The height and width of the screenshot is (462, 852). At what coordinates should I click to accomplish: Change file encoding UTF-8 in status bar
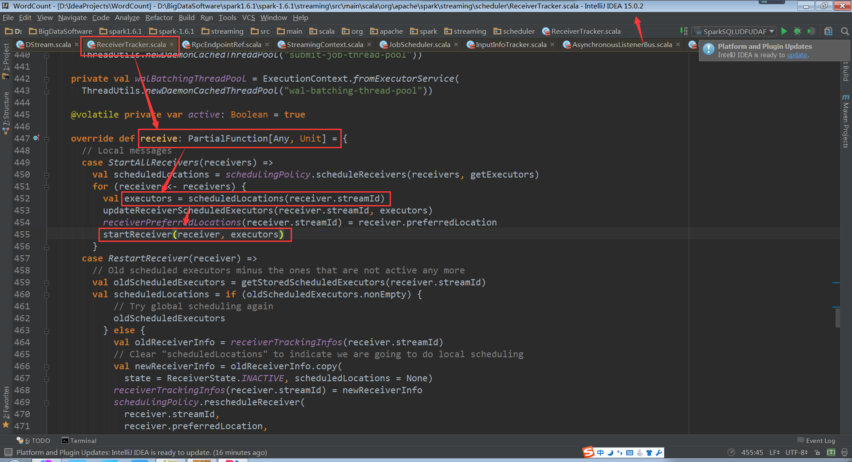(797, 452)
